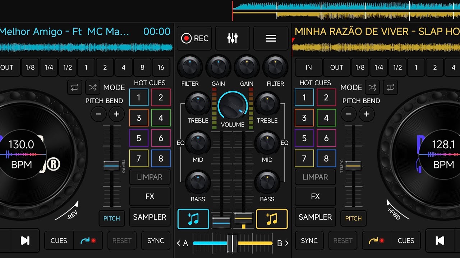This screenshot has height=258, width=460.
Task: Open right deck FX panel
Action: coord(315,196)
